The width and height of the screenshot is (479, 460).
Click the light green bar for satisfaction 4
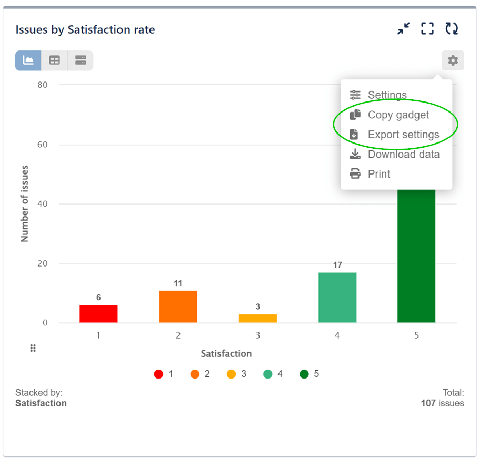(x=337, y=298)
